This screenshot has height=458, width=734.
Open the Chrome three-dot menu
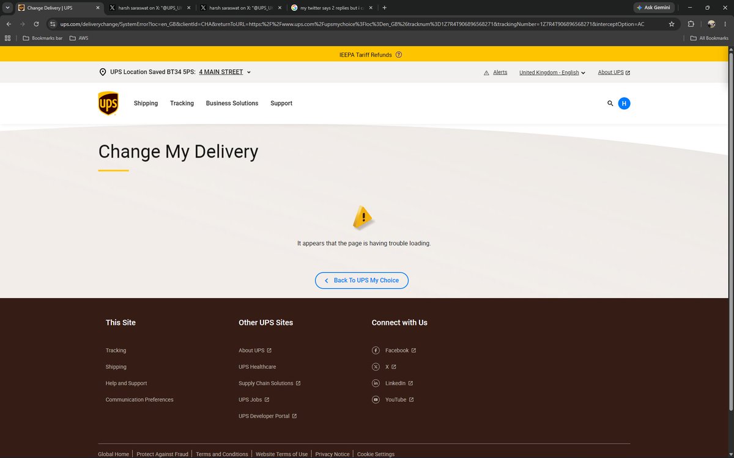click(725, 24)
